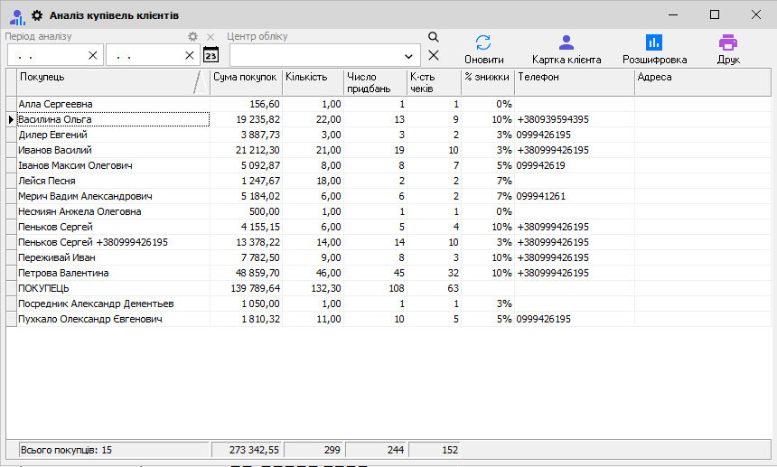Screen dimensions: 777x467
Task: Click the % знижки column header
Action: [487, 78]
